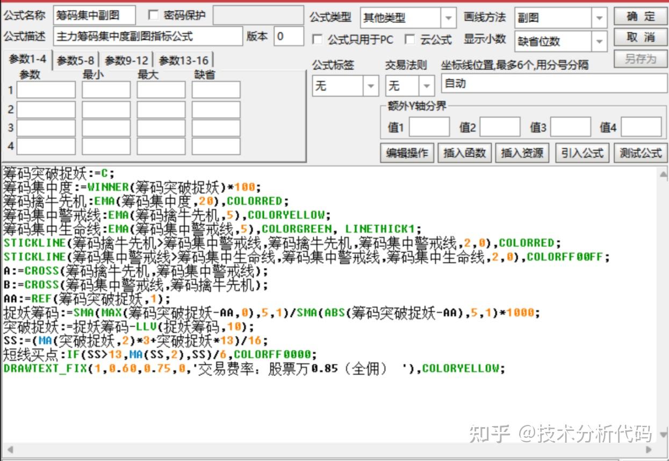
Task: Click the 测试公式 button
Action: point(641,153)
